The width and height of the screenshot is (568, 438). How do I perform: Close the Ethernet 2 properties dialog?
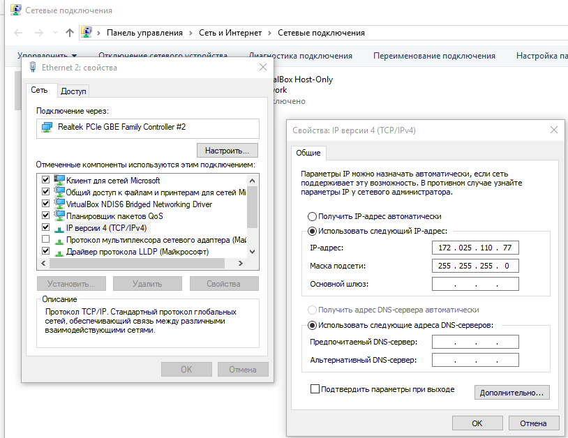tap(263, 68)
